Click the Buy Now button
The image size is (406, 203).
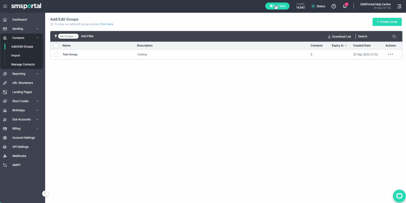(277, 6)
